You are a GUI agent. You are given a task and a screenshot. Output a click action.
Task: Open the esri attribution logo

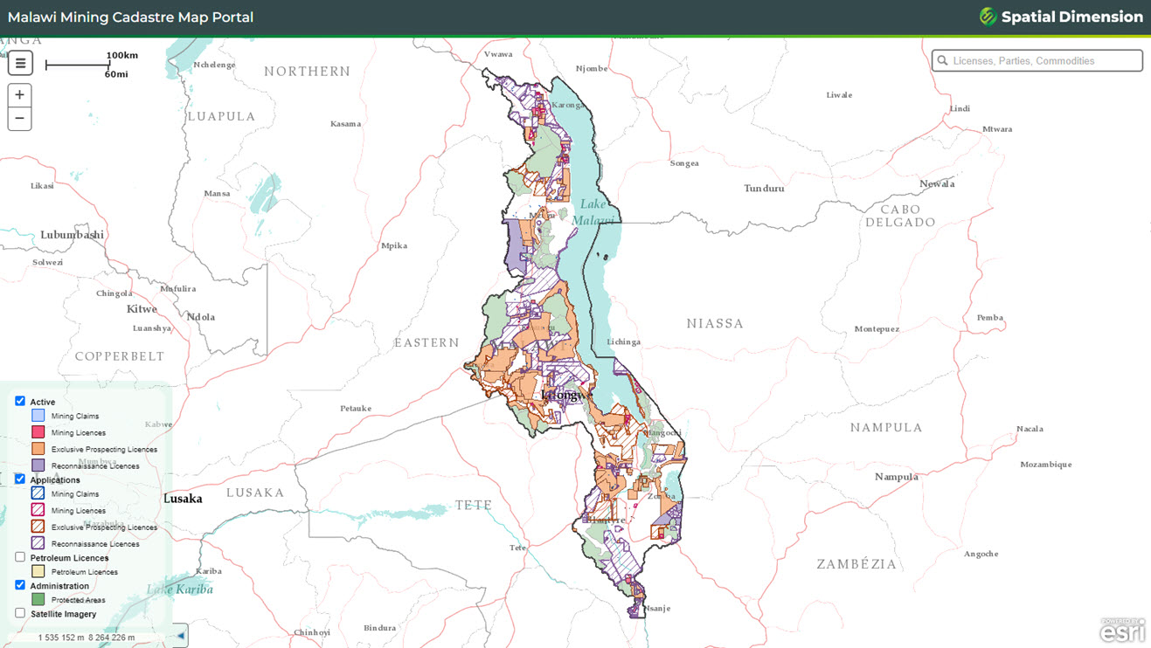coord(1123,631)
